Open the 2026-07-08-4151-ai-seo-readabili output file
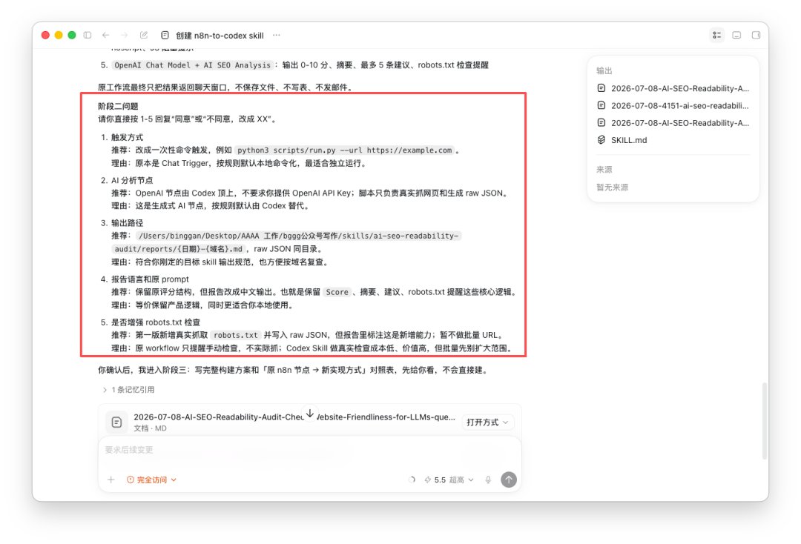Viewport: 801px width, 544px height. click(x=673, y=106)
